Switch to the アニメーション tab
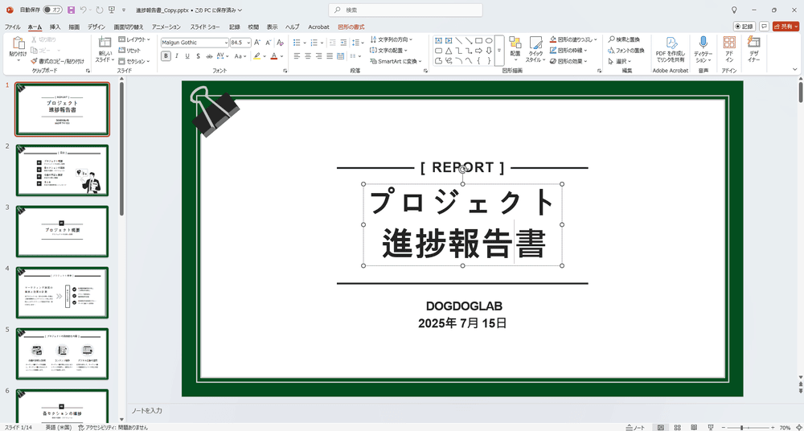This screenshot has width=804, height=431. tap(166, 27)
